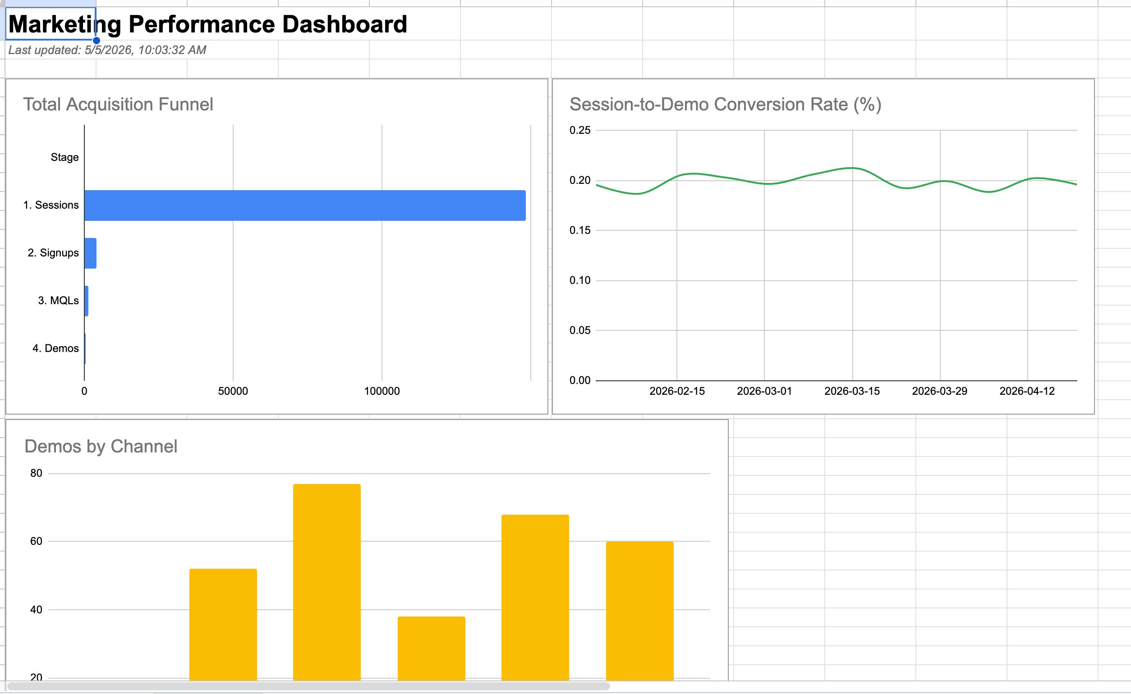This screenshot has width=1131, height=694.
Task: Click the 'Last updated' timestamp text
Action: point(107,50)
